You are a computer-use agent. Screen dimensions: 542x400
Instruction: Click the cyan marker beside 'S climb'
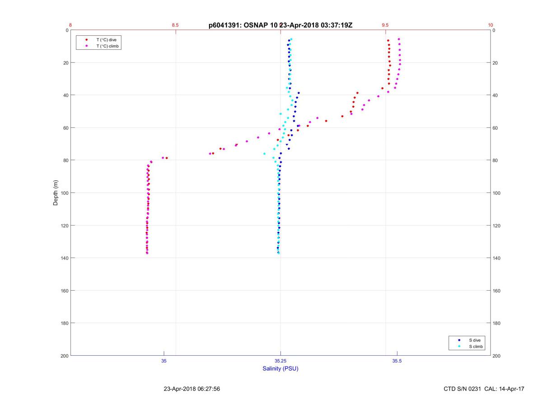[459, 347]
